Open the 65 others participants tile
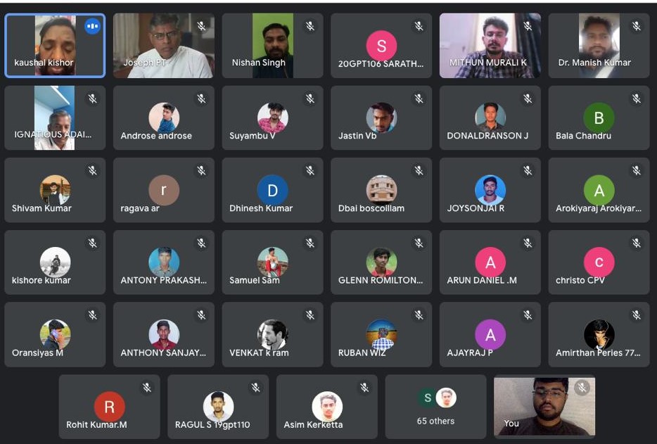The image size is (657, 444). 435,407
